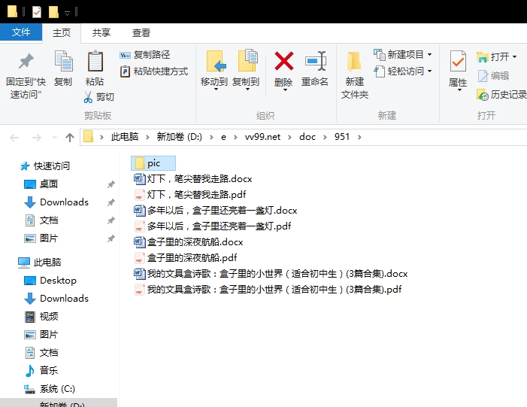Screen dimensions: 527x407
Task: Click the Copy icon in ribbon
Action: (63, 61)
